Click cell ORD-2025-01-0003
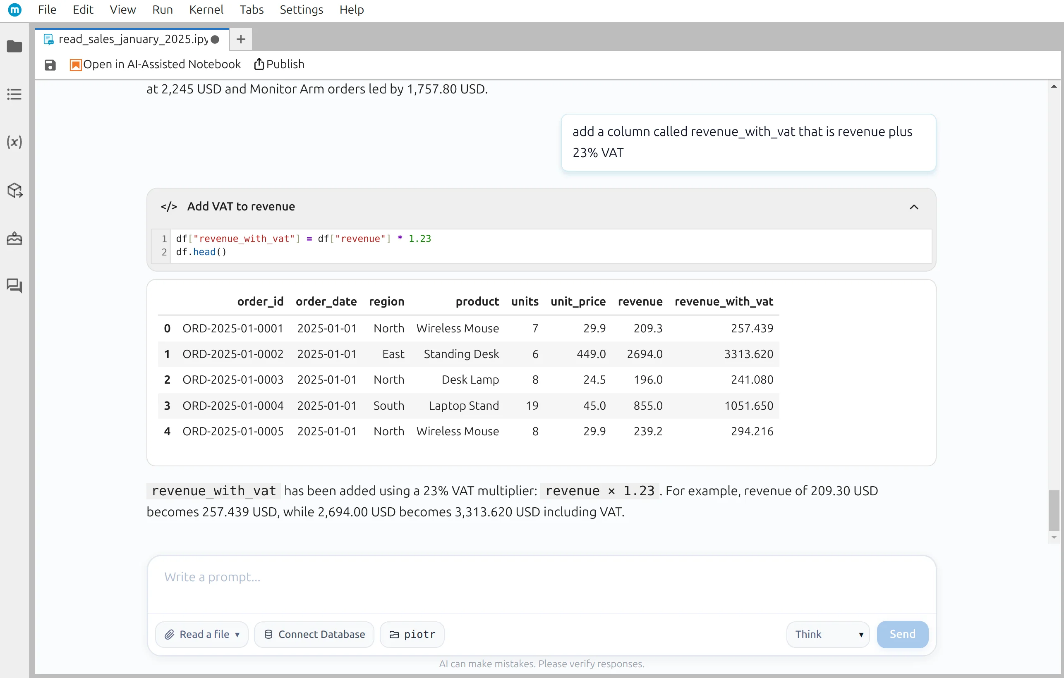The image size is (1064, 678). pyautogui.click(x=233, y=380)
